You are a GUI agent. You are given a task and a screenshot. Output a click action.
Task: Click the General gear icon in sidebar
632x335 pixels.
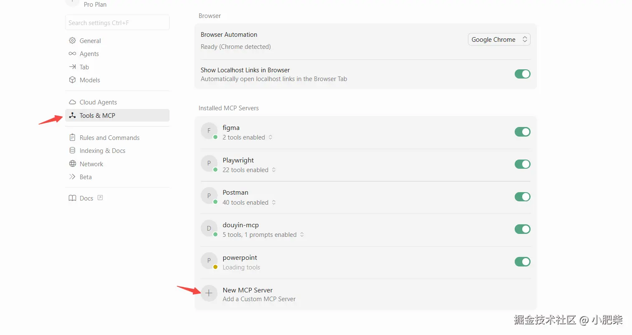click(72, 41)
